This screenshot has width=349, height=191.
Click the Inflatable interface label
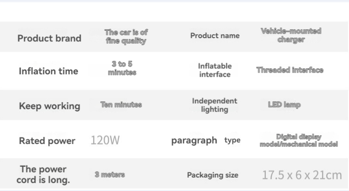click(215, 70)
